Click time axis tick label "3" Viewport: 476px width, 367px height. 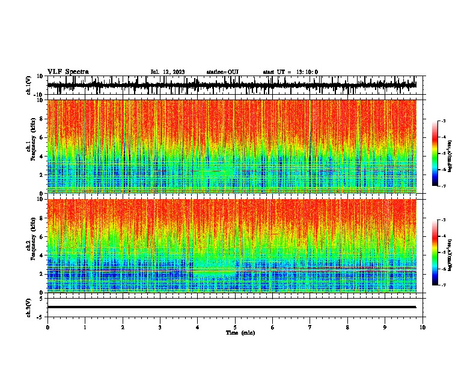(x=160, y=327)
